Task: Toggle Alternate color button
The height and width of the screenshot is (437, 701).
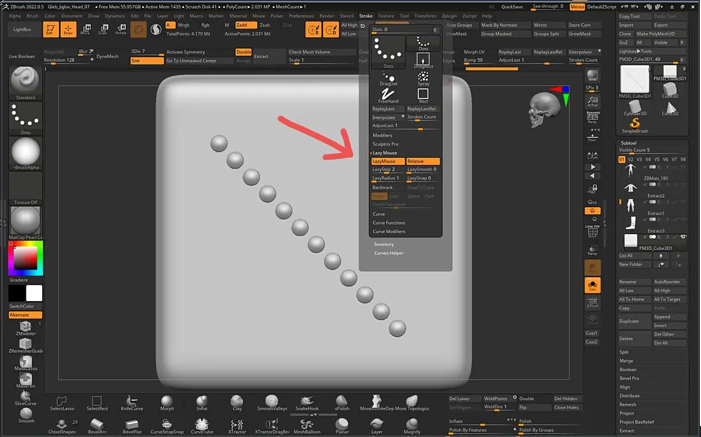Action: click(x=25, y=315)
